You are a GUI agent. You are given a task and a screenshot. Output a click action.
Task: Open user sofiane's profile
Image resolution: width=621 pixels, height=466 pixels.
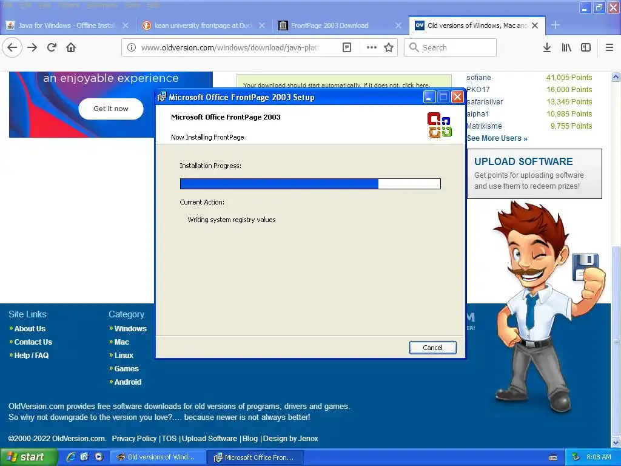point(478,78)
